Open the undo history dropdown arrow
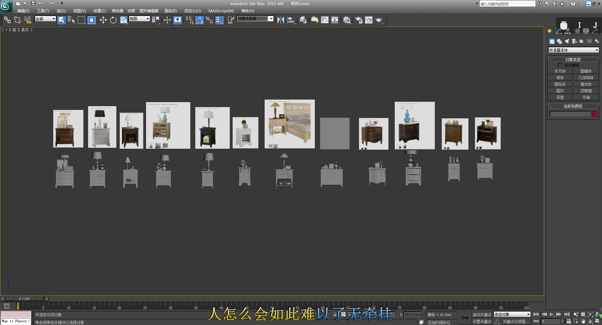 (x=46, y=3)
